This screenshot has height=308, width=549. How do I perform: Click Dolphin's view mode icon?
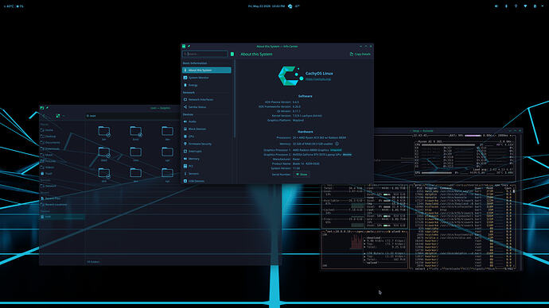pyautogui.click(x=58, y=116)
